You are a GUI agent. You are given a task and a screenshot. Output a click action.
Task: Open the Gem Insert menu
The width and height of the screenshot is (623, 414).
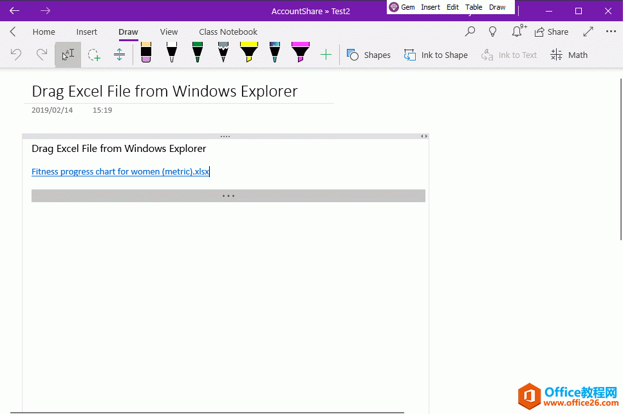coord(431,7)
